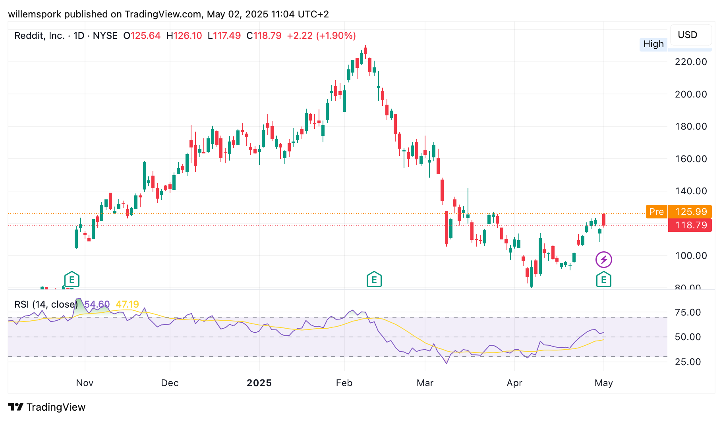
Task: Click the High price label
Action: 653,44
